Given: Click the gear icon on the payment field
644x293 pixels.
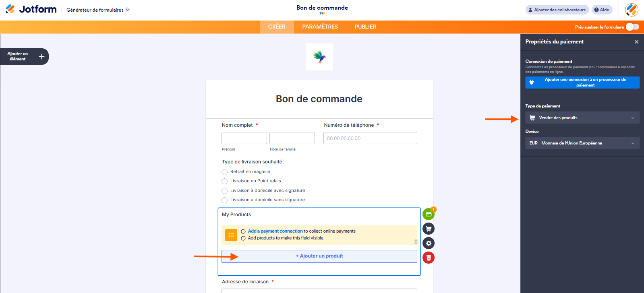Looking at the screenshot, I should pyautogui.click(x=429, y=243).
